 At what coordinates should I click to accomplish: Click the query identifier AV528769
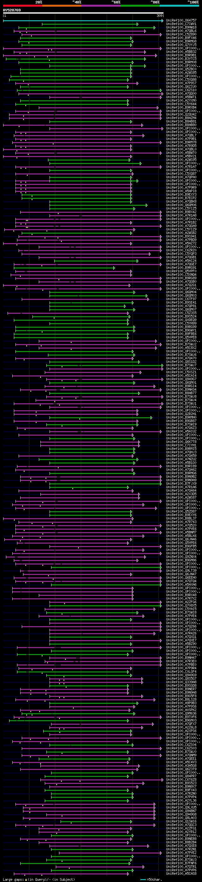[12, 10]
